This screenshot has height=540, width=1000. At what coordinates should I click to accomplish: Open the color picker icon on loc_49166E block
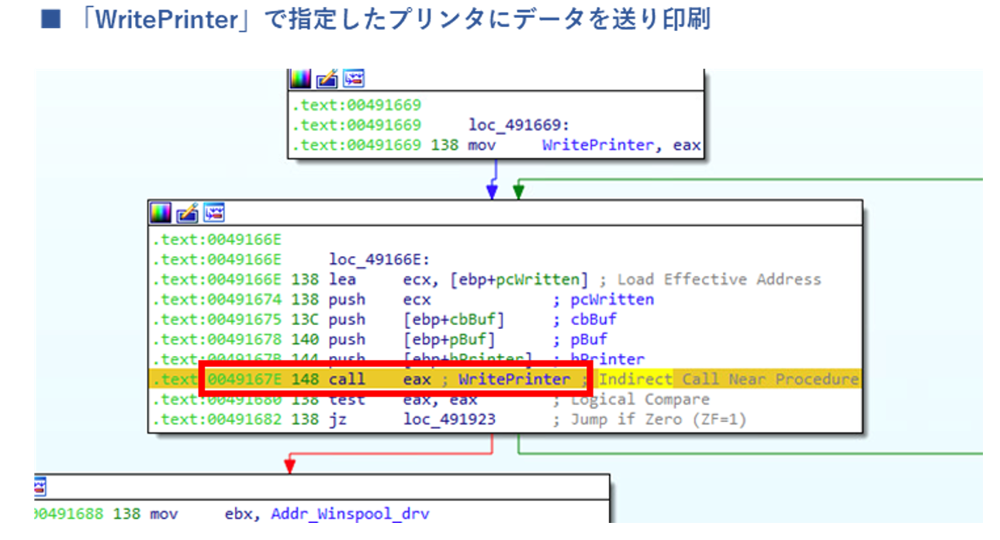(x=161, y=213)
